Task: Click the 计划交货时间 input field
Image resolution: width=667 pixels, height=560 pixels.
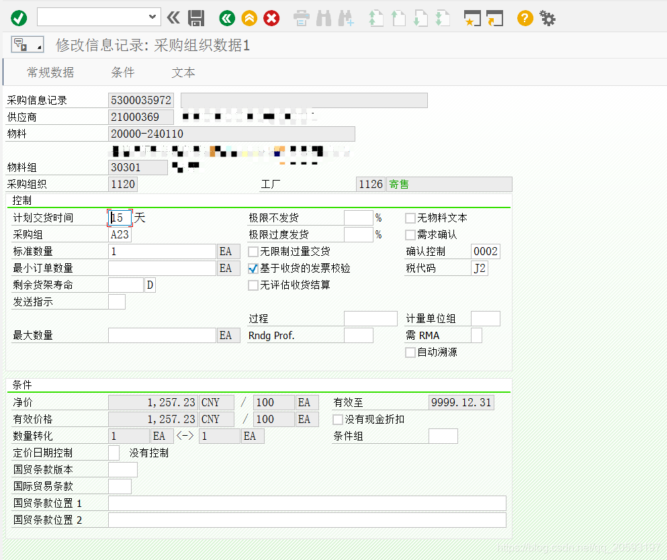Action: [x=120, y=218]
